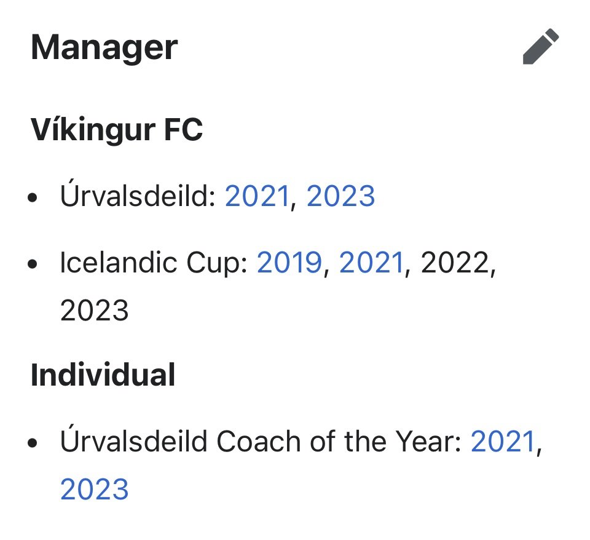The height and width of the screenshot is (540, 590).
Task: Open the 2023 Úrvalsdeild title link
Action: pos(340,196)
